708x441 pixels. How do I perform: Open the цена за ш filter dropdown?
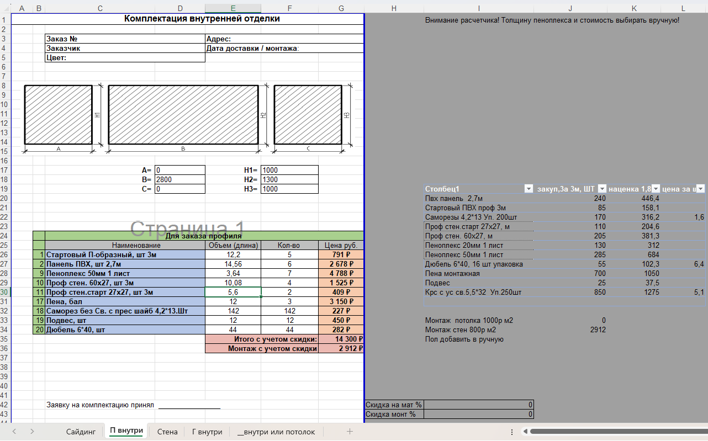(x=701, y=189)
